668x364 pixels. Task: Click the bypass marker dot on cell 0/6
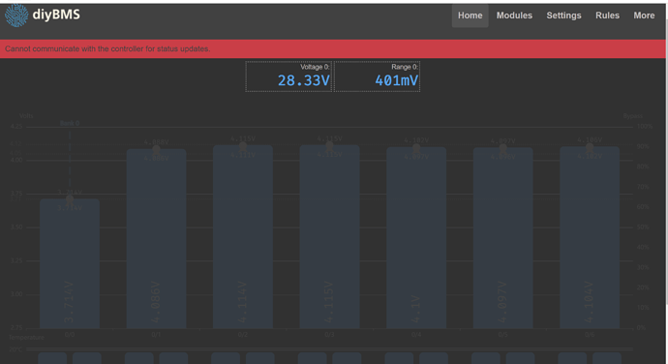point(590,147)
